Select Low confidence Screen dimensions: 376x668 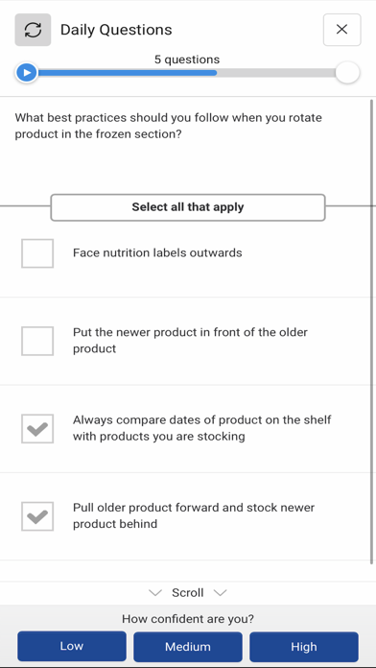(x=72, y=646)
